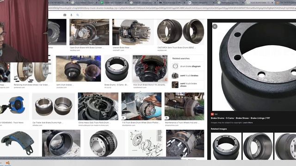Click the browser address bar URL
Viewport: 296px width, 166px height.
[172, 8]
